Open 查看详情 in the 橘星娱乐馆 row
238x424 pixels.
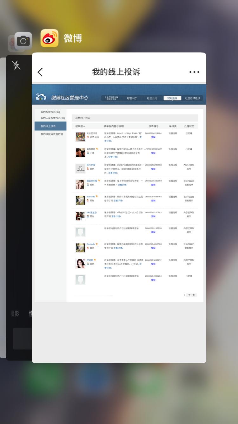pyautogui.click(x=122, y=185)
